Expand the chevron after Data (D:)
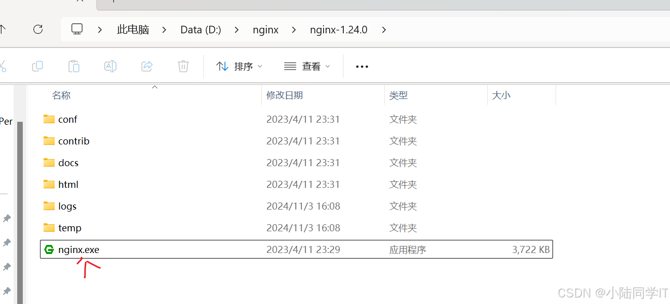Image resolution: width=670 pixels, height=304 pixels. (237, 30)
